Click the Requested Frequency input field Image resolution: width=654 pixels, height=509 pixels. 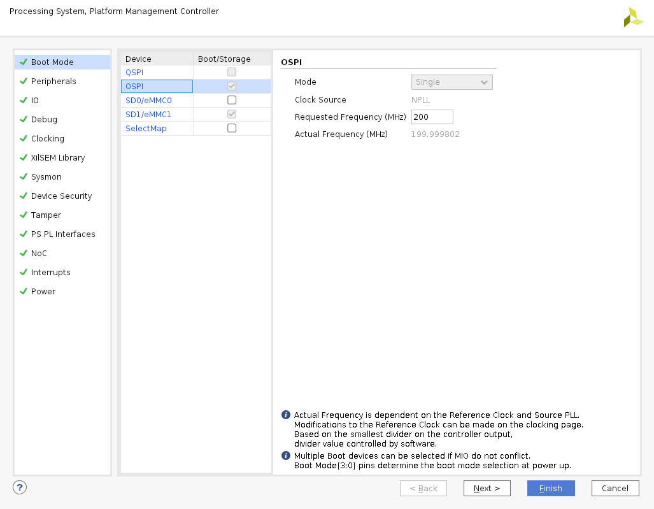pyautogui.click(x=432, y=117)
